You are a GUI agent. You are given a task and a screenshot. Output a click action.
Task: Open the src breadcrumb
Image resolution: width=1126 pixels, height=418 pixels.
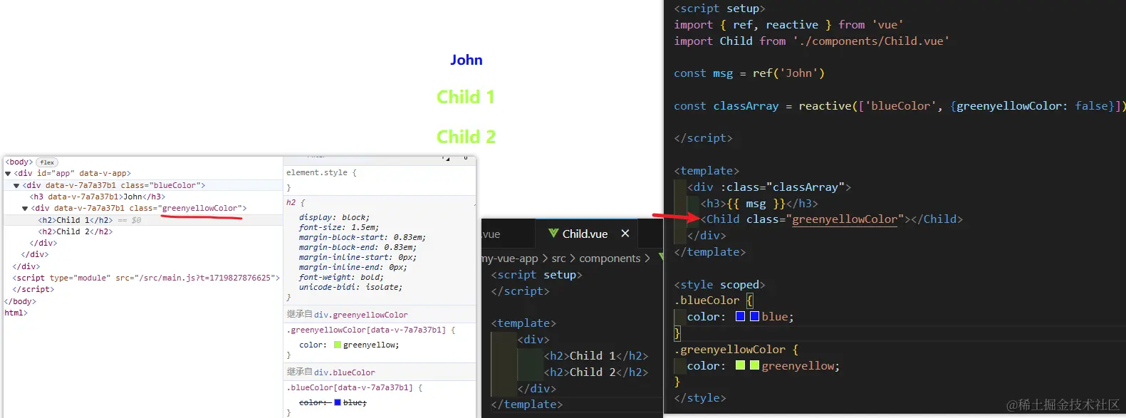559,258
